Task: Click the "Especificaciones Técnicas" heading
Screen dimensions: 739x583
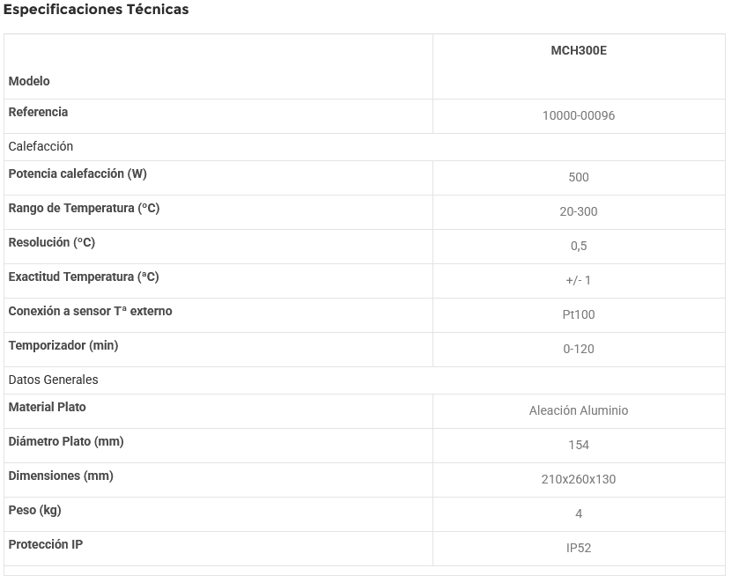Action: point(96,10)
